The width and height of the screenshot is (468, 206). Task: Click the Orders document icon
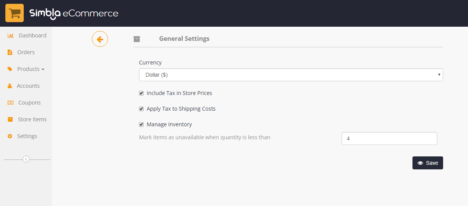(10, 52)
